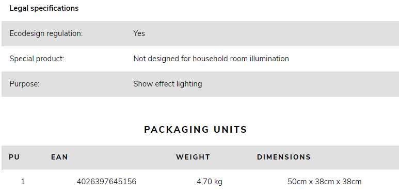Click the 4,70 kg weight value
399x195 pixels.
(x=210, y=182)
